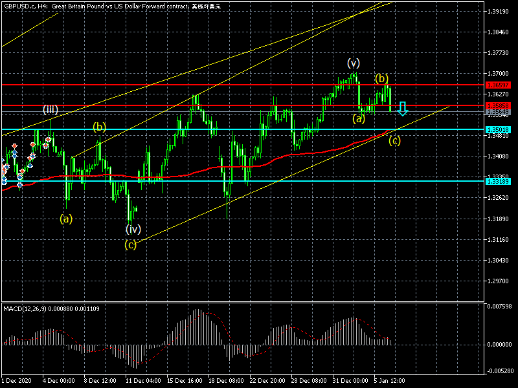This screenshot has height=388, width=518.
Task: Select the white (v) wave label
Action: 353,63
